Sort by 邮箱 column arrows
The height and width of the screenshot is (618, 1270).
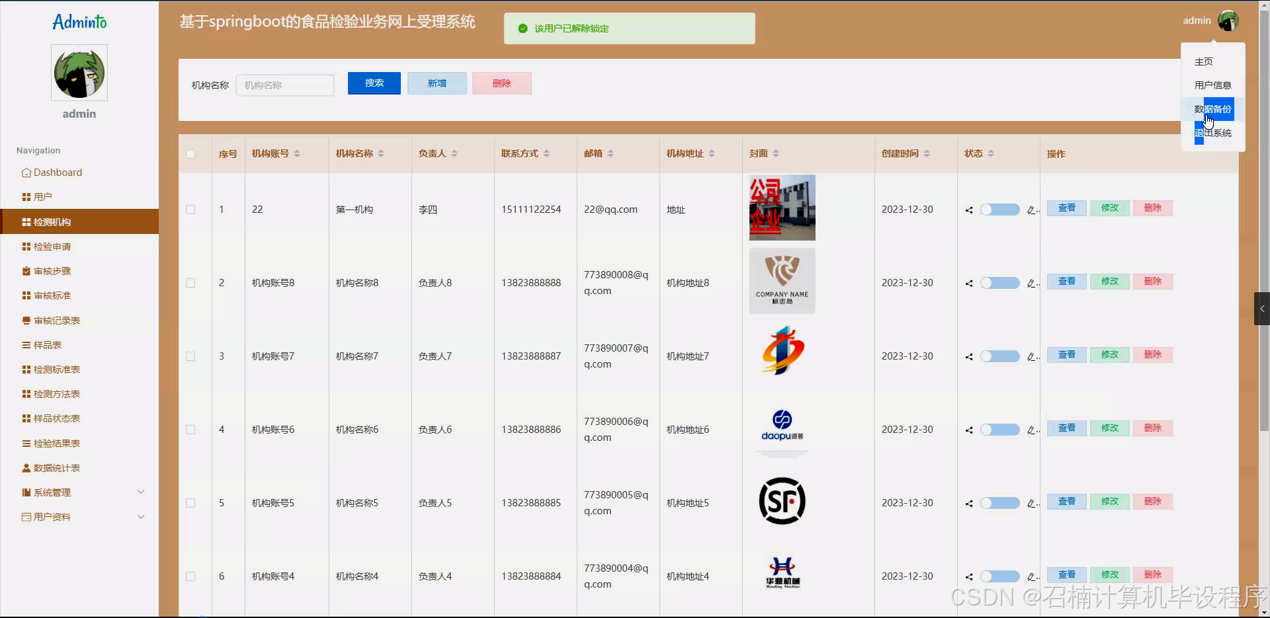tap(611, 153)
